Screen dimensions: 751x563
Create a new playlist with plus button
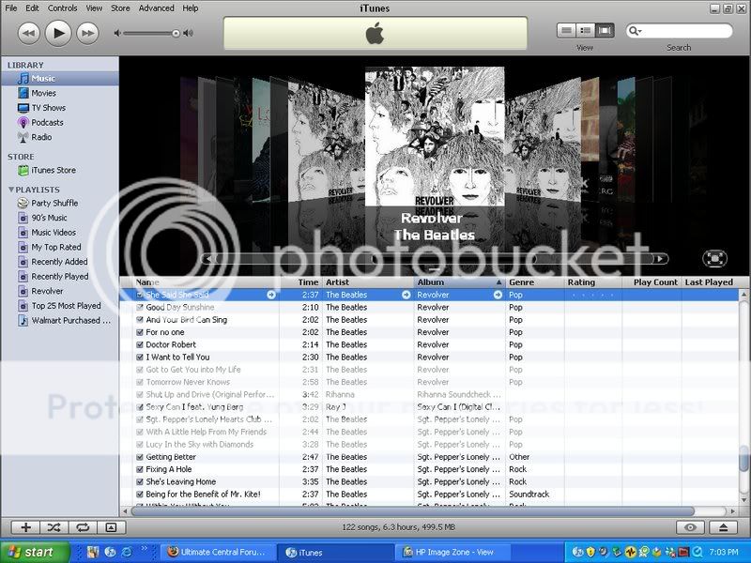25,527
